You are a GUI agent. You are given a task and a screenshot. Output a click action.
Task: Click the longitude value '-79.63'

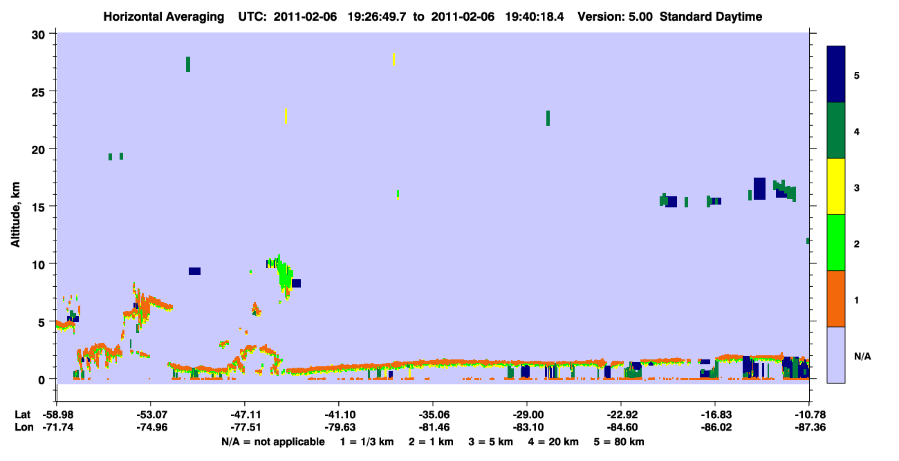[x=339, y=427]
